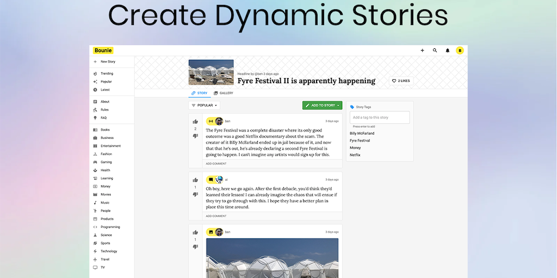Open the ADD TO STORY dropdown
The height and width of the screenshot is (278, 557).
coord(322,105)
